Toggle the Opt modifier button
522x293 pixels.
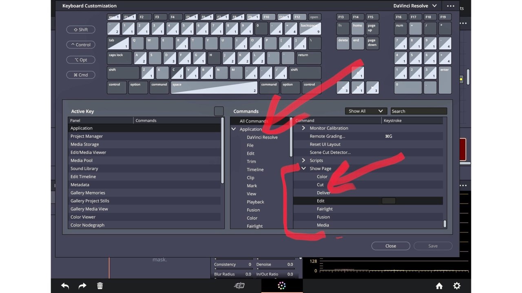point(81,60)
